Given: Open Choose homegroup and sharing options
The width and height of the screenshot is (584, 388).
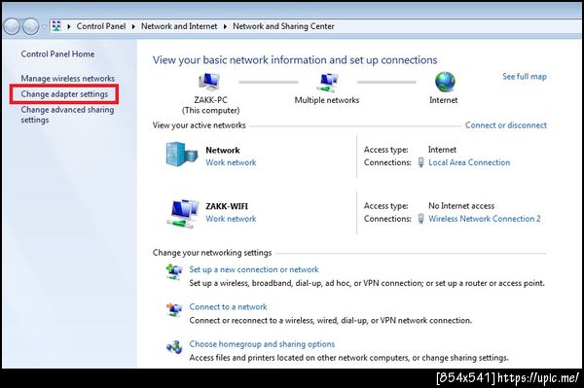Looking at the screenshot, I should 262,344.
